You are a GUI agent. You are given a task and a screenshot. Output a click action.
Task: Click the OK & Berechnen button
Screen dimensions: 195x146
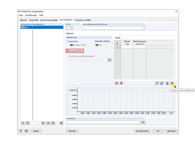[142, 131]
